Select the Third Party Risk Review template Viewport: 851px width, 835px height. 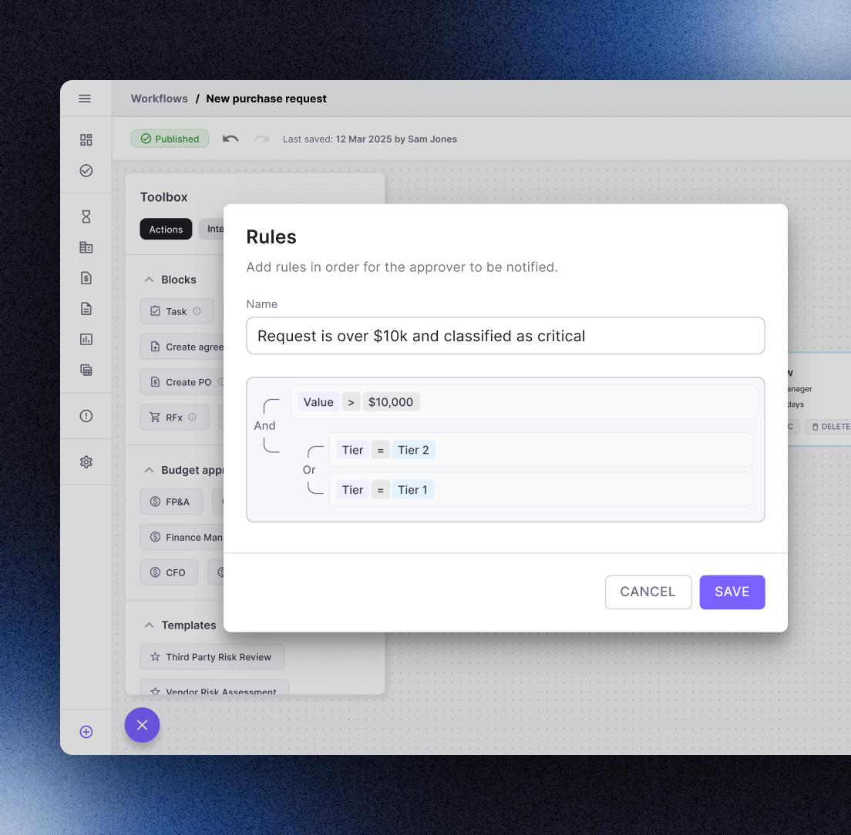pos(212,657)
